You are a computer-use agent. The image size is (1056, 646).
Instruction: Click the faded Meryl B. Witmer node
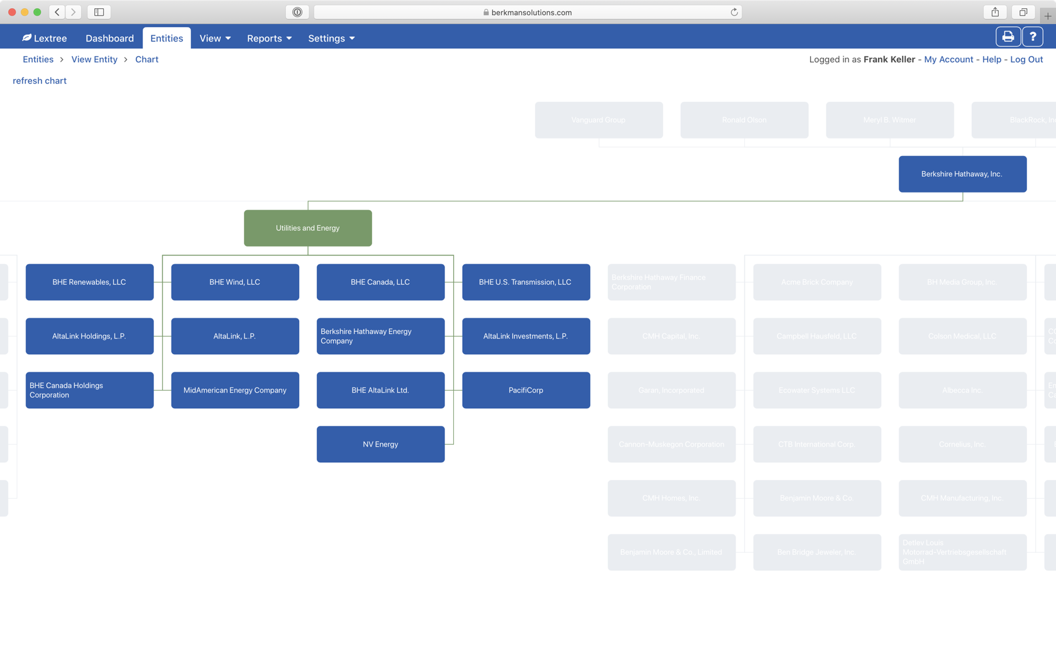tap(890, 120)
